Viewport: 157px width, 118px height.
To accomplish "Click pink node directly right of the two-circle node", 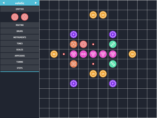I will 93,54.
